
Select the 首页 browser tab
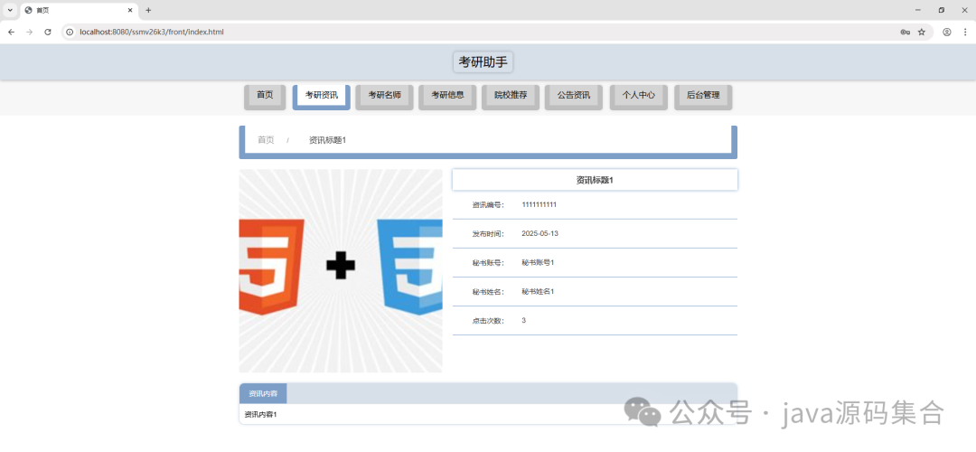pos(79,11)
